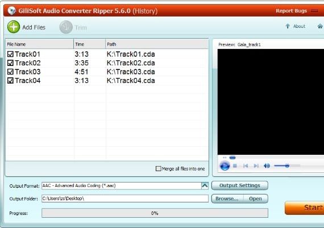Viewport: 324px width, 228px height.
Task: Stop preview playback
Action: 235,166
